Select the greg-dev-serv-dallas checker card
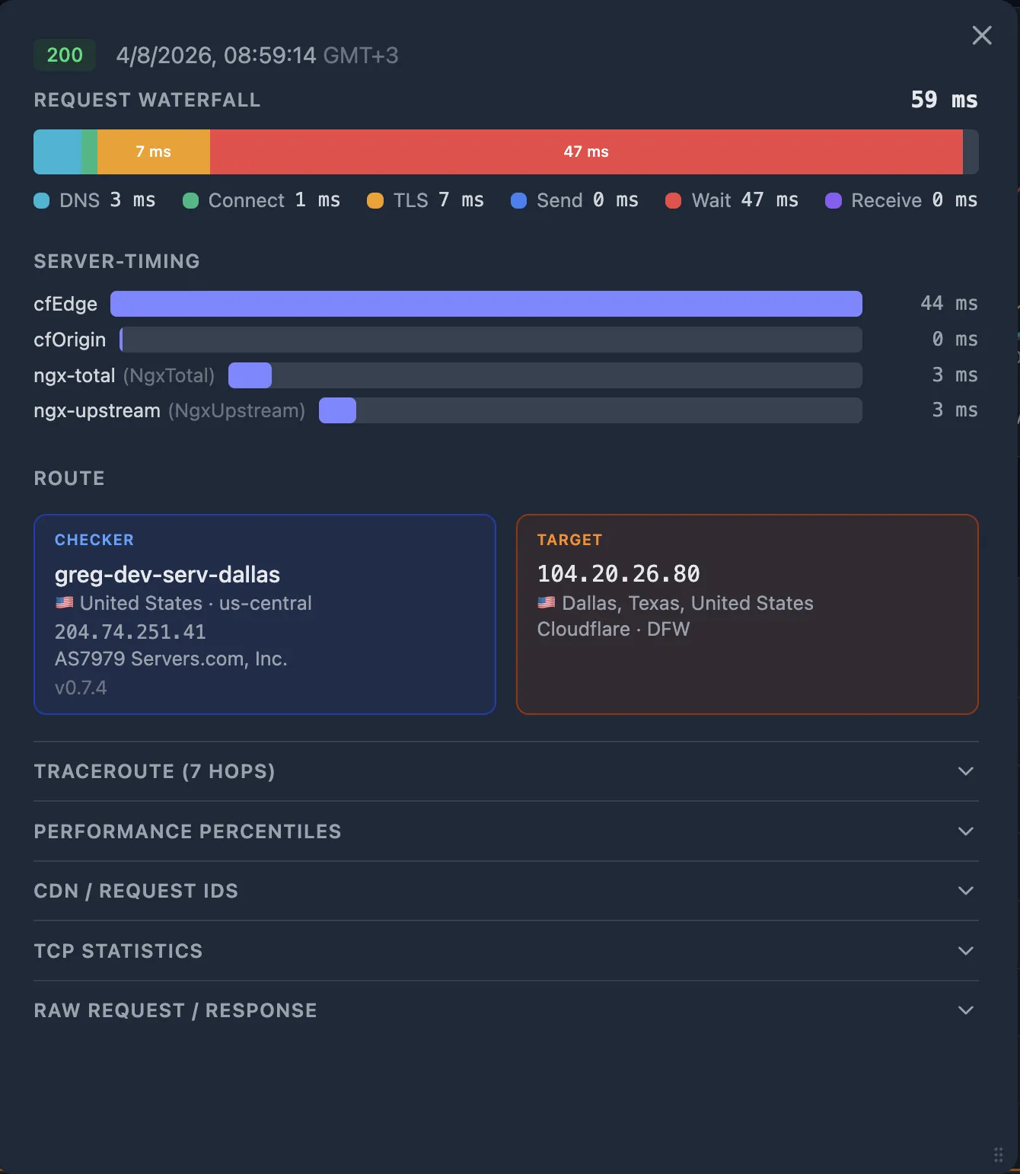 pyautogui.click(x=265, y=614)
